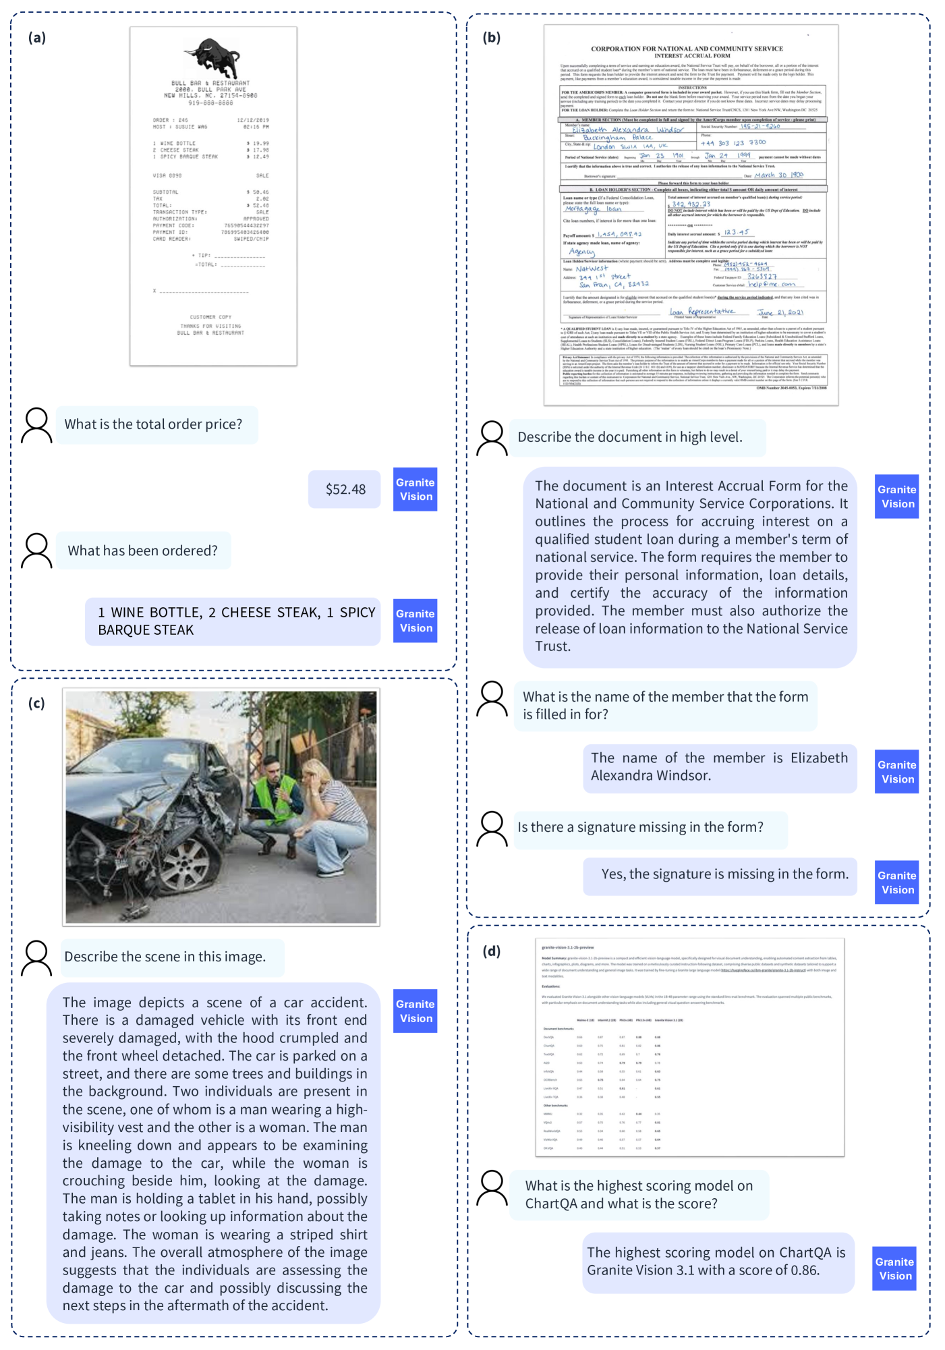Image resolution: width=945 pixels, height=1350 pixels.
Task: Select the "1 WINE BOTTLE, 2 CHEESE STEAK" reply
Action: 233,621
